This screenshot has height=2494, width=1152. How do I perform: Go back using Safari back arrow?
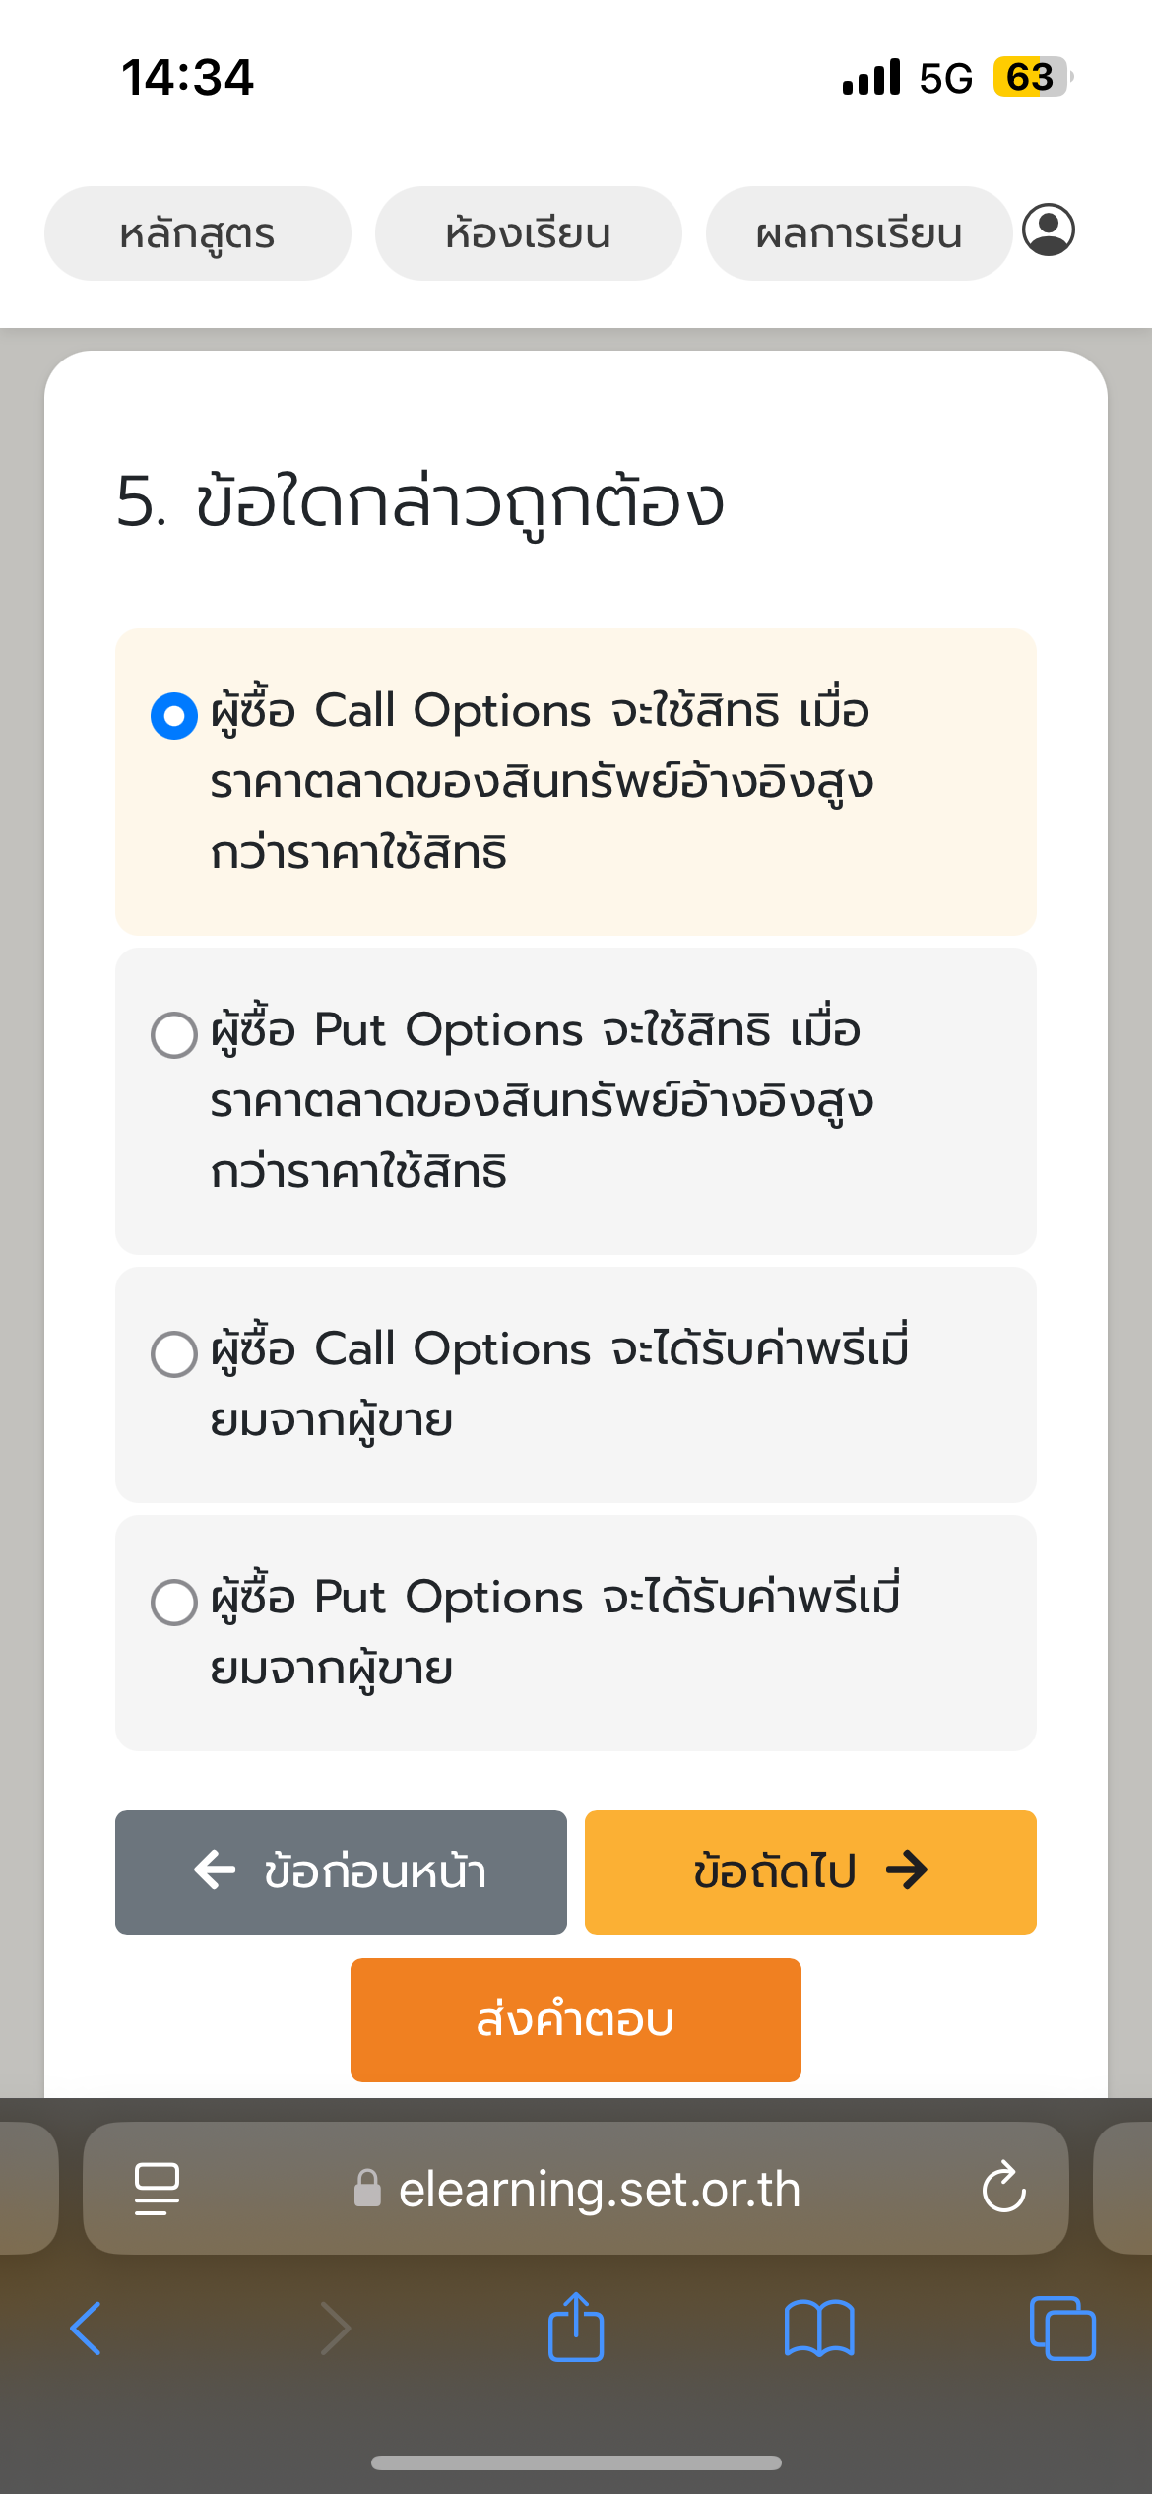(x=87, y=2329)
